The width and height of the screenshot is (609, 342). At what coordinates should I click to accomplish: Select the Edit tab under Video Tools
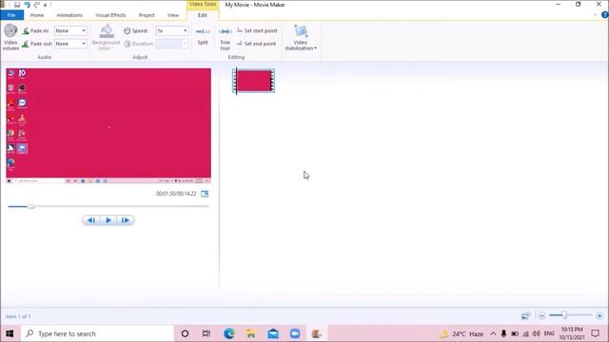pyautogui.click(x=203, y=15)
